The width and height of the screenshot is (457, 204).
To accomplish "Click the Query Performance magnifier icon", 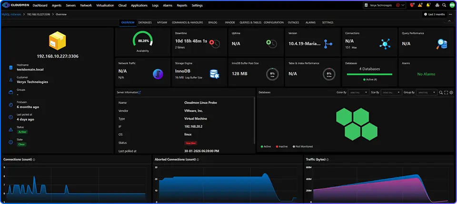I will (442, 43).
